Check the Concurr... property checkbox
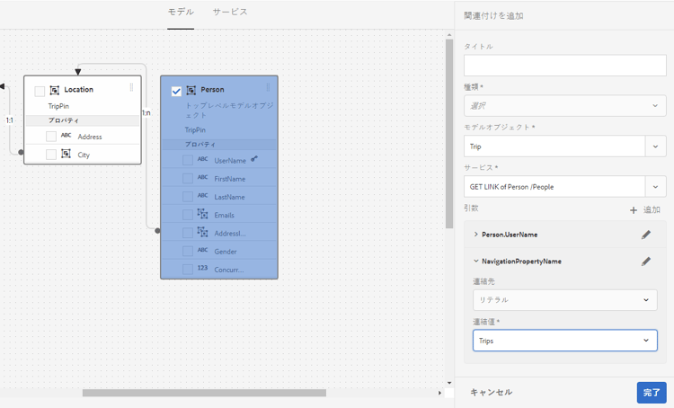This screenshot has height=408, width=674. (188, 270)
